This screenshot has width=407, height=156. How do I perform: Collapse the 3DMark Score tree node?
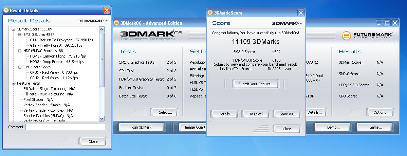[x=14, y=29]
